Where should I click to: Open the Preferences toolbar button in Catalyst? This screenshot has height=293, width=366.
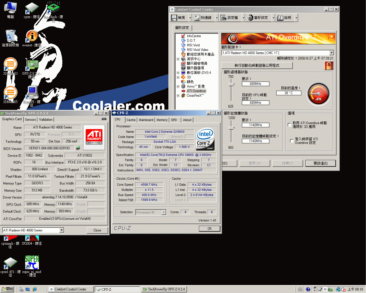tap(258, 18)
